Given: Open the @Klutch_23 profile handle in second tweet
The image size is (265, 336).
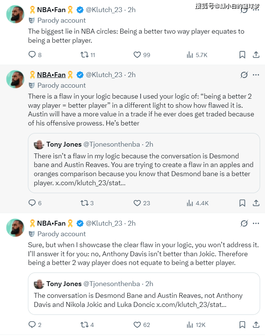Looking at the screenshot, I should point(104,75).
